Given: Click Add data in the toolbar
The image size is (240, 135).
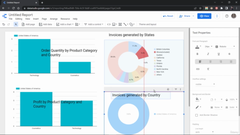Looking at the screenshot, I should click(45, 24).
